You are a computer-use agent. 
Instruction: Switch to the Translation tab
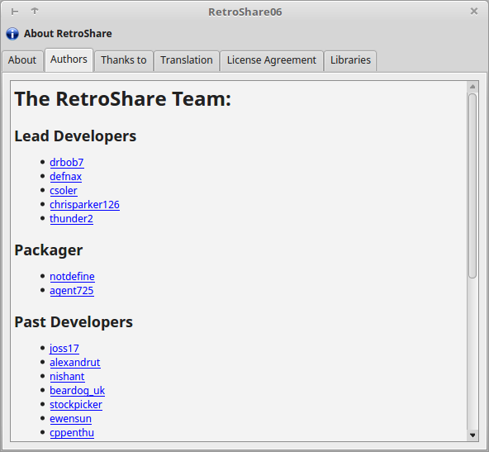click(187, 60)
